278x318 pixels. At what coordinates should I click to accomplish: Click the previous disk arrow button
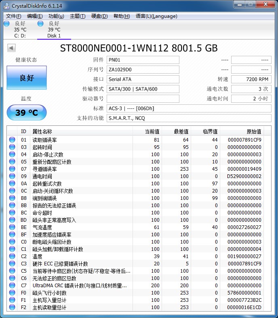click(11, 48)
